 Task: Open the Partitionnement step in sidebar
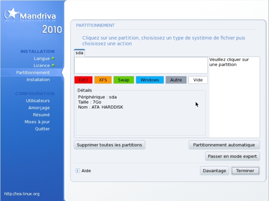pyautogui.click(x=33, y=72)
